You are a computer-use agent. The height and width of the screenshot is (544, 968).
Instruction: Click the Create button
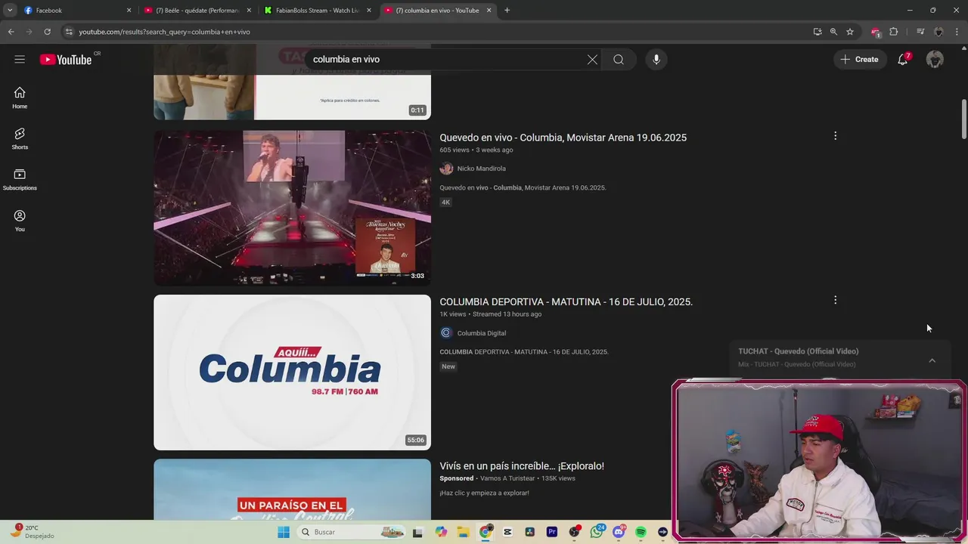click(860, 60)
